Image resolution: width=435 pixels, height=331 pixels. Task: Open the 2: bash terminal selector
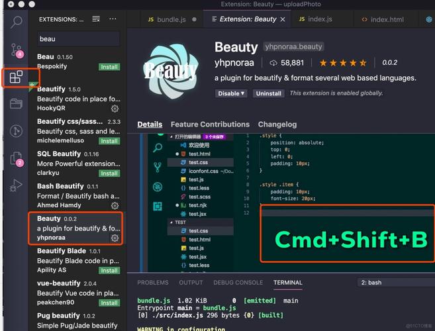click(396, 283)
